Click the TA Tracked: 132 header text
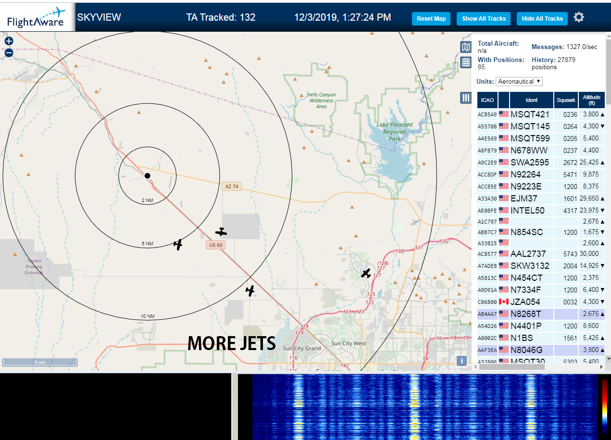611x440 pixels. (221, 17)
